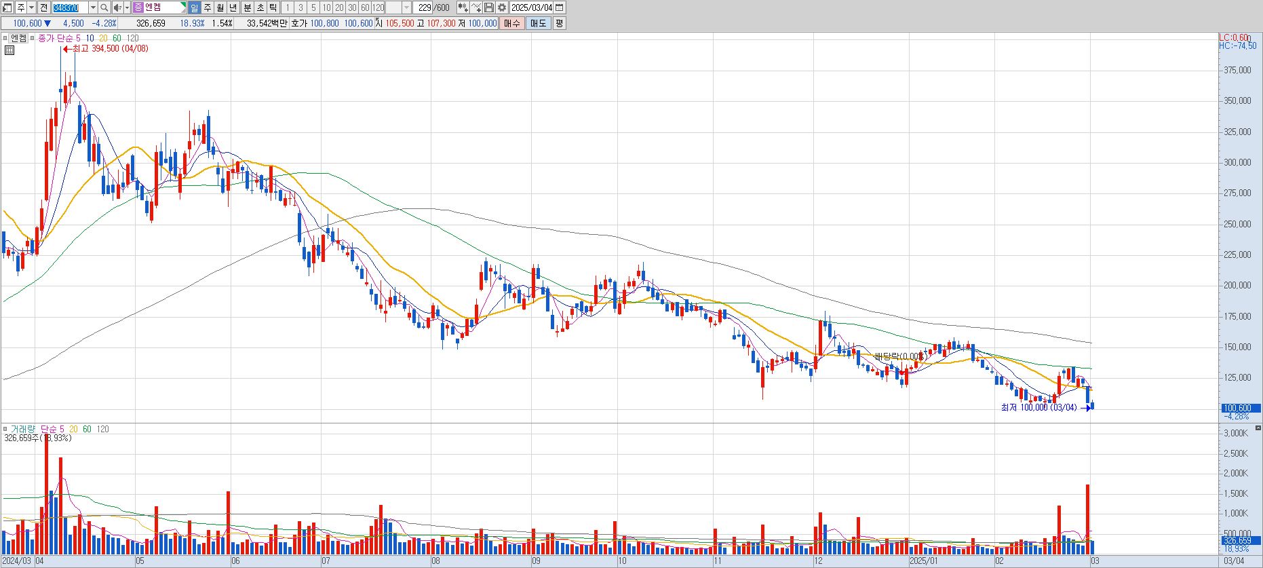Image resolution: width=1263 pixels, height=568 pixels.
Task: Select the 10 interval tab
Action: coord(326,7)
